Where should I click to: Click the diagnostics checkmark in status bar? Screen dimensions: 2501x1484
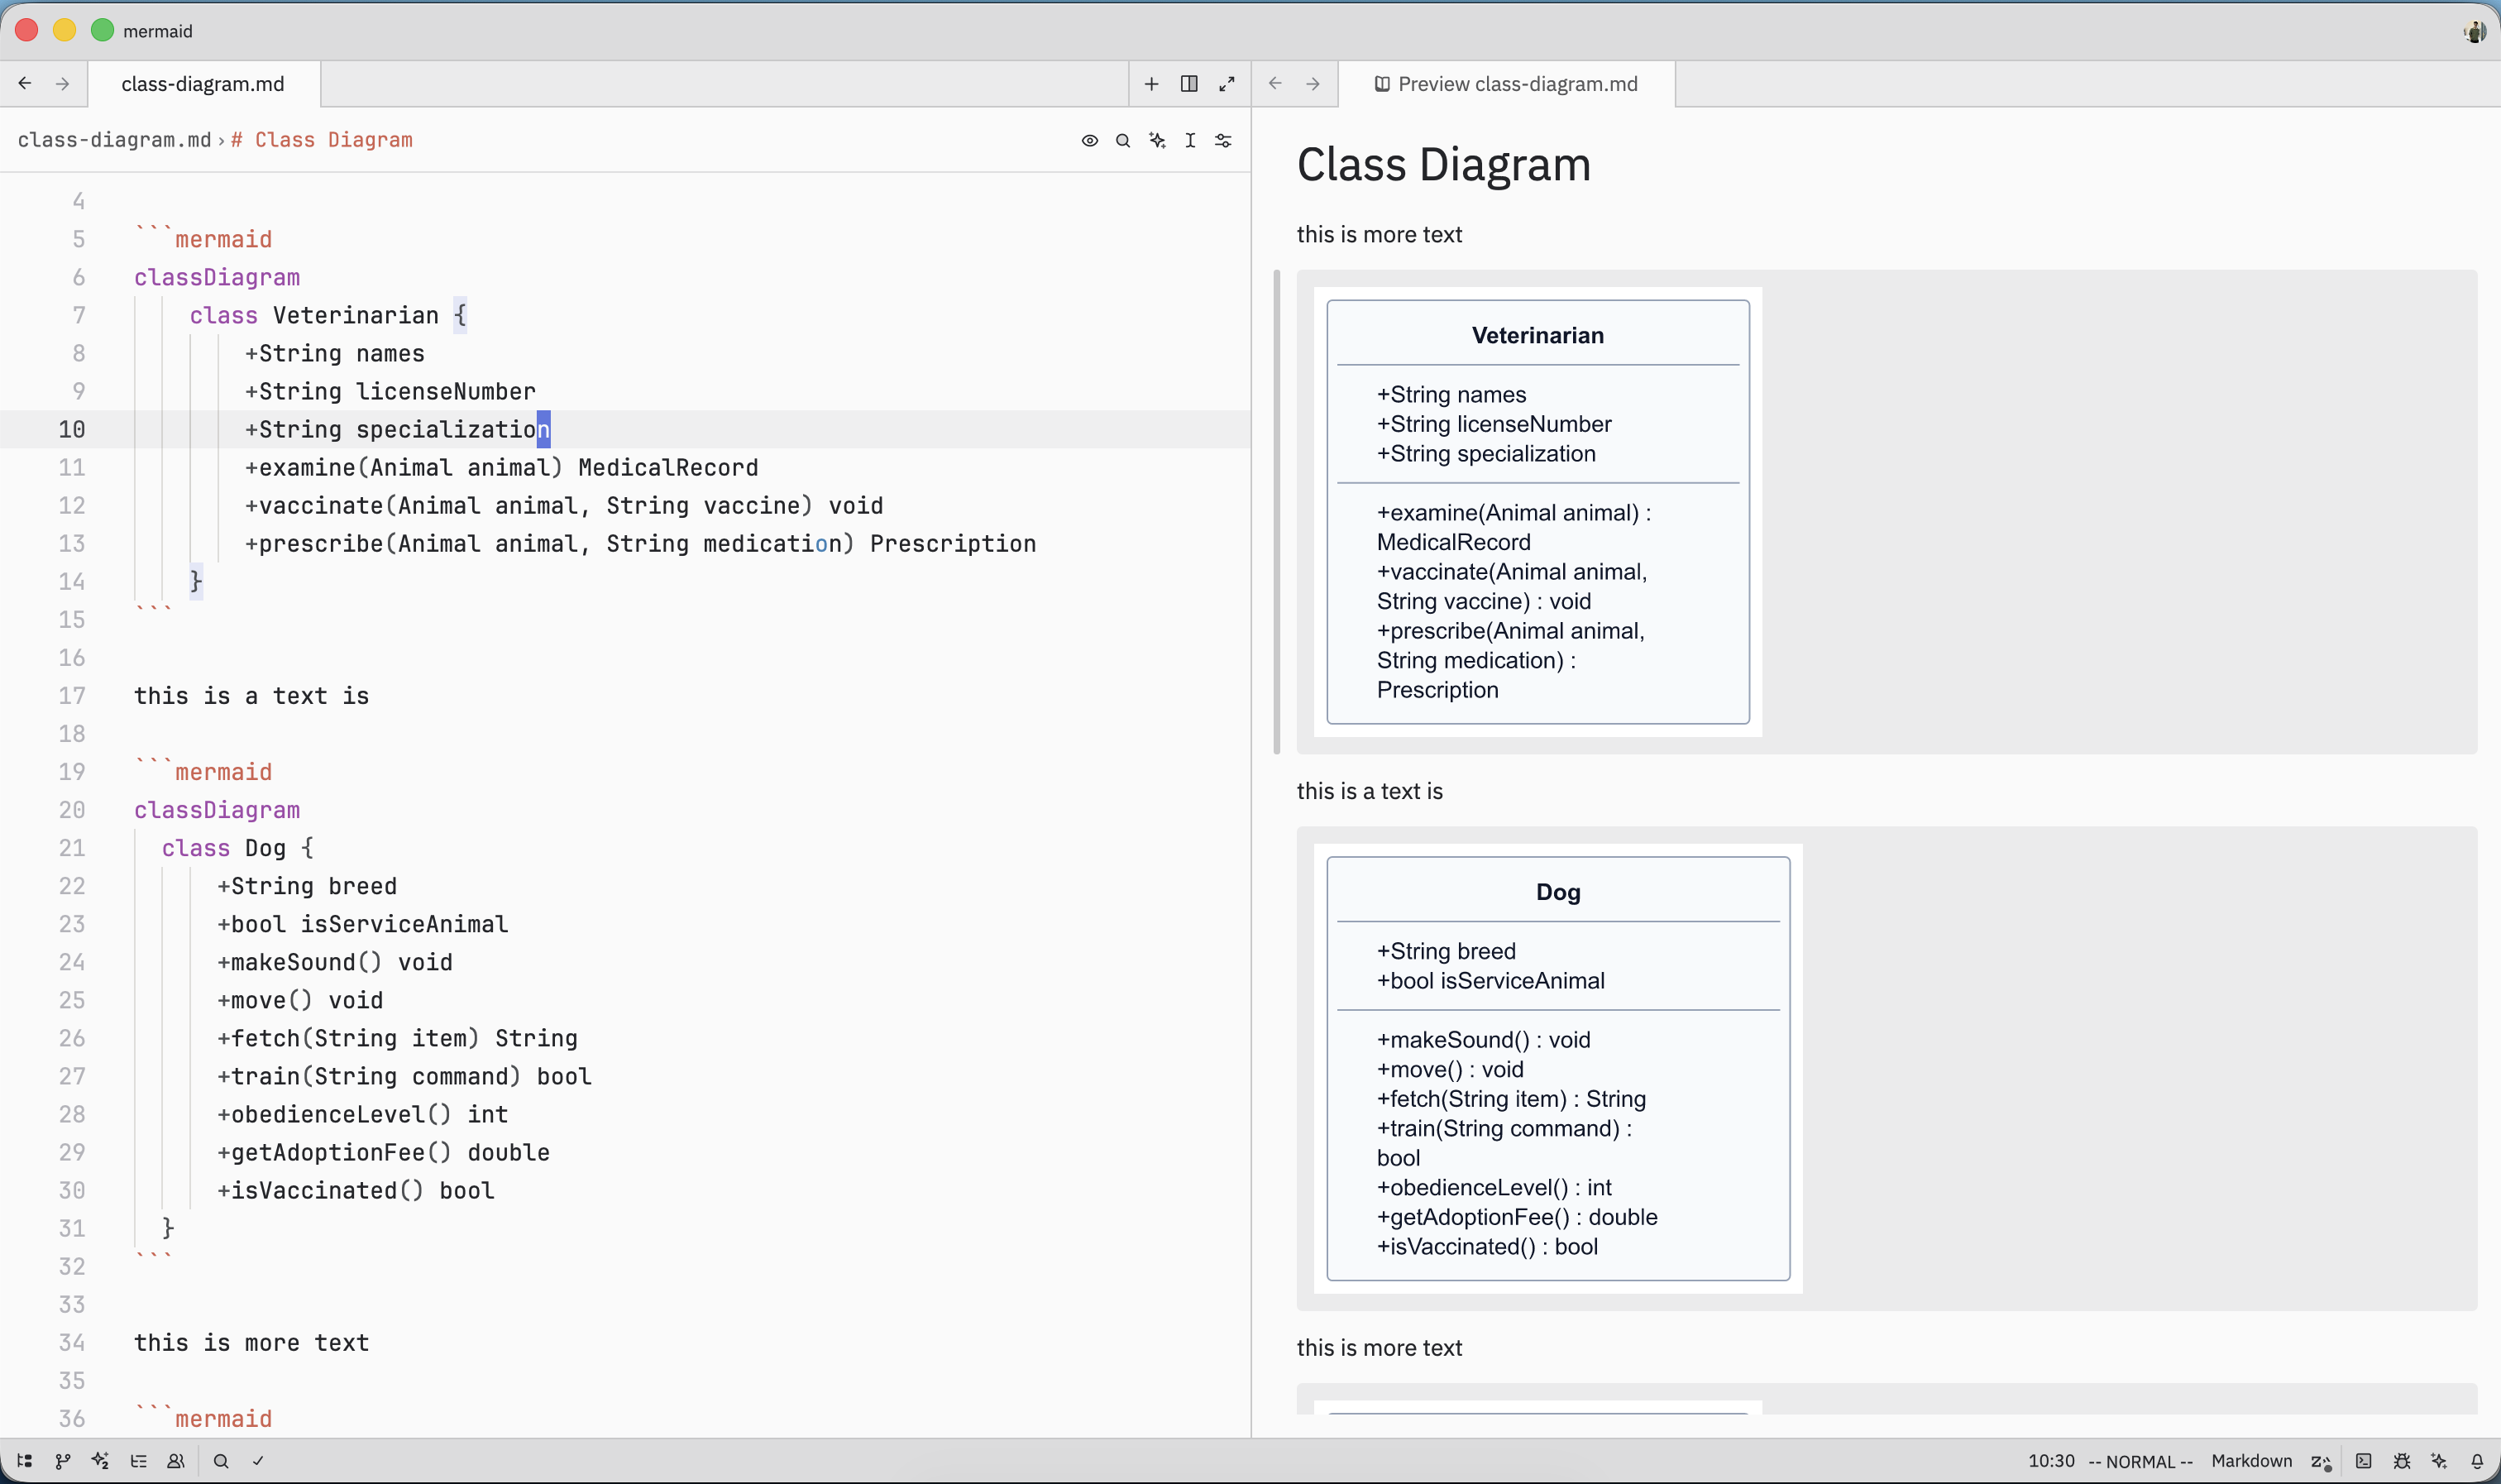pyautogui.click(x=258, y=1460)
